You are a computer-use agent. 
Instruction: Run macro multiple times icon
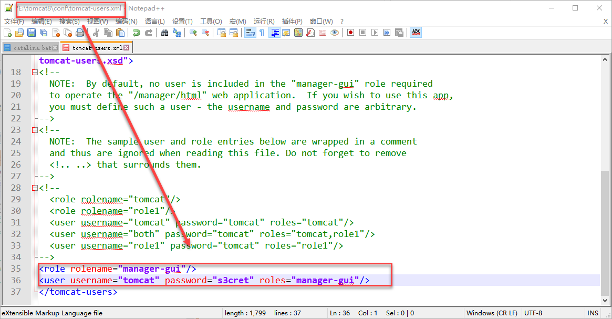pos(387,33)
